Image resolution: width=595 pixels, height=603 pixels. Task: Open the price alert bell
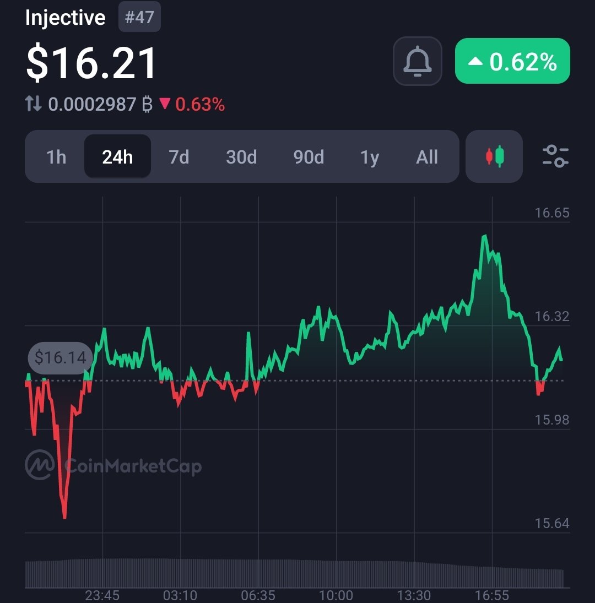pos(417,62)
